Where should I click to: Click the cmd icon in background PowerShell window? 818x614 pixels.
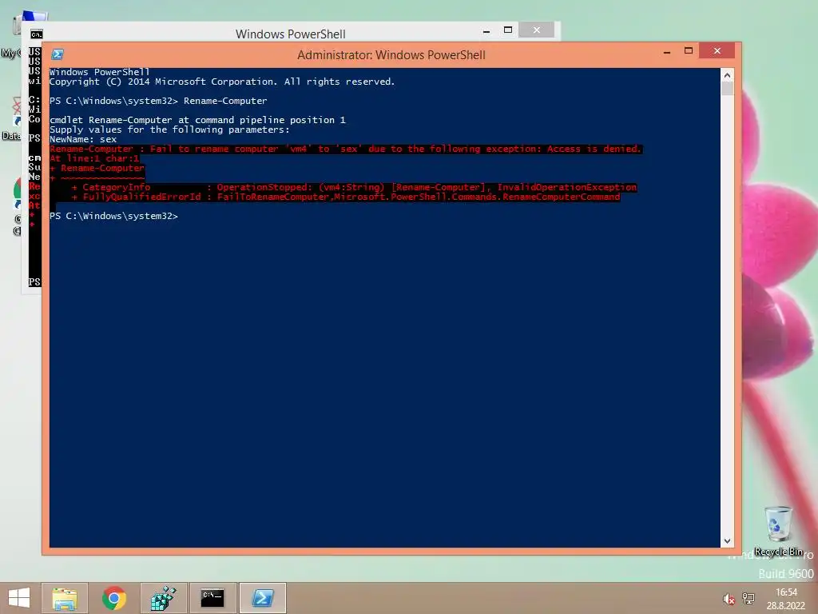click(36, 34)
